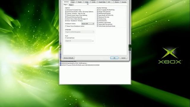Select the Page 1 sub-tab

pos(66,5)
